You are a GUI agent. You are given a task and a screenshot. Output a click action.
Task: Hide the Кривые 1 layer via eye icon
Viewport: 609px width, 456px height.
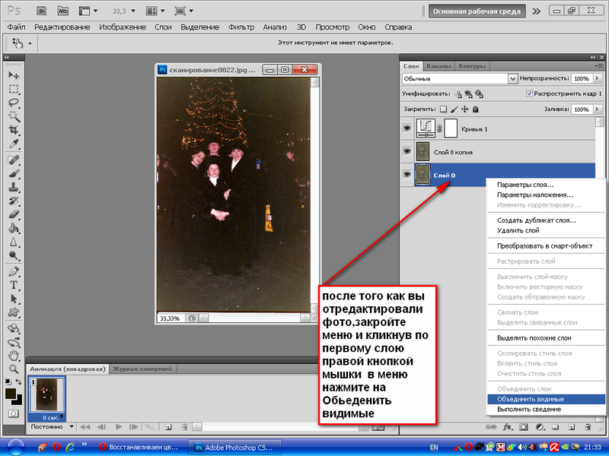coord(407,128)
